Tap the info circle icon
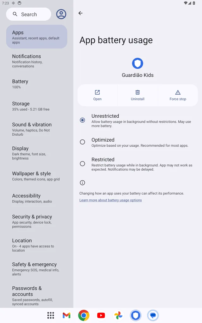 click(x=82, y=183)
